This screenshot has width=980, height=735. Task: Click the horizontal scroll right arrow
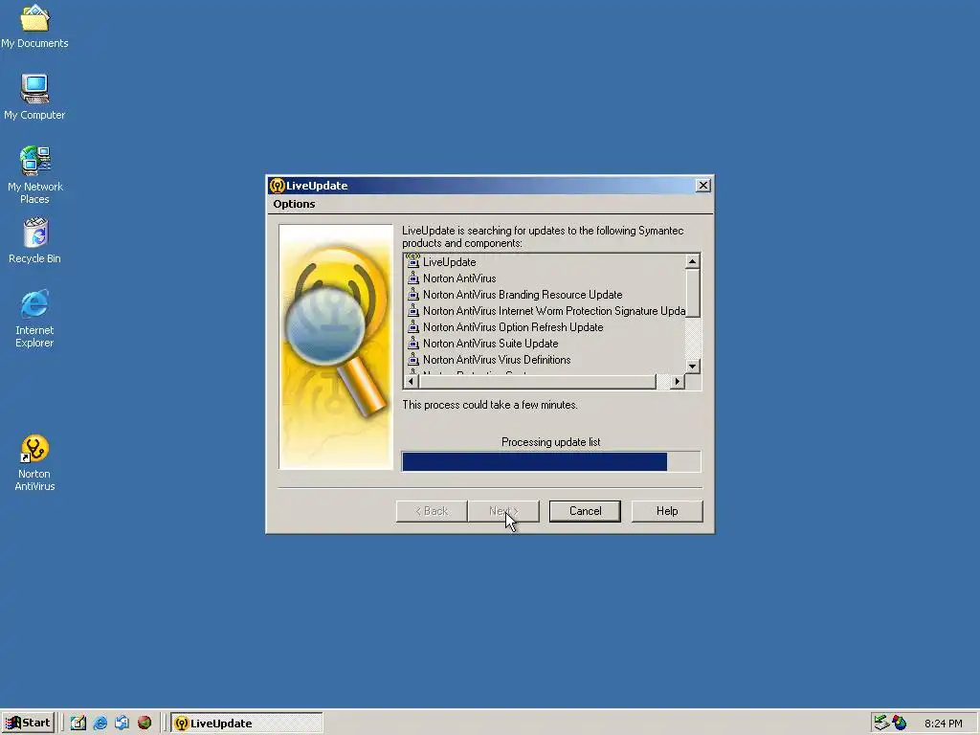coord(678,381)
